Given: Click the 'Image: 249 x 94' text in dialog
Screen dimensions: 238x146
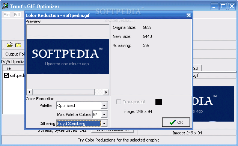Looking at the screenshot, I should pyautogui.click(x=138, y=111).
